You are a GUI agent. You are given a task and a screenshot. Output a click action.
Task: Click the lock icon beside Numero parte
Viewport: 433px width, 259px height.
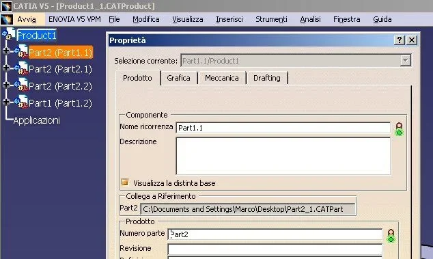tap(391, 236)
